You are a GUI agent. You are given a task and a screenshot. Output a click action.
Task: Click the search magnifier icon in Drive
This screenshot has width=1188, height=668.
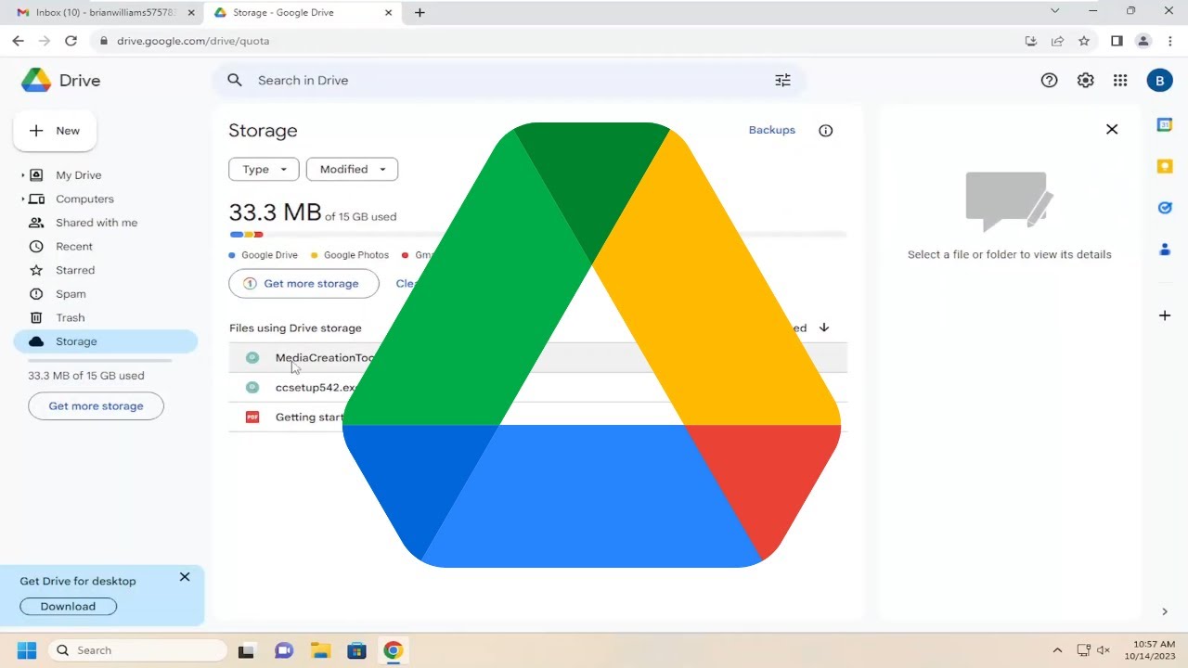[x=235, y=81]
